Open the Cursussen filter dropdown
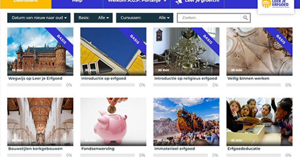 (145, 18)
